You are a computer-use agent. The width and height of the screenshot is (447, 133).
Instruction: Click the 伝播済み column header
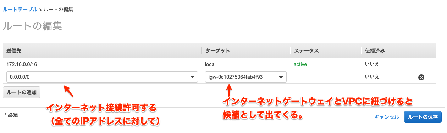pos(375,51)
